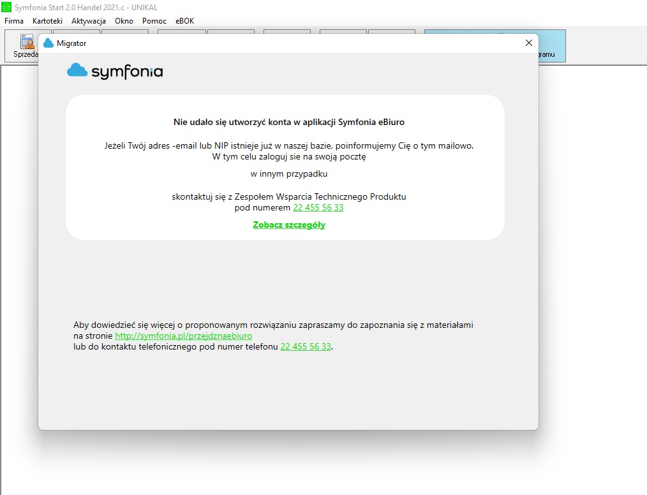Open the eBOK menu
The image size is (647, 495).
pyautogui.click(x=185, y=21)
